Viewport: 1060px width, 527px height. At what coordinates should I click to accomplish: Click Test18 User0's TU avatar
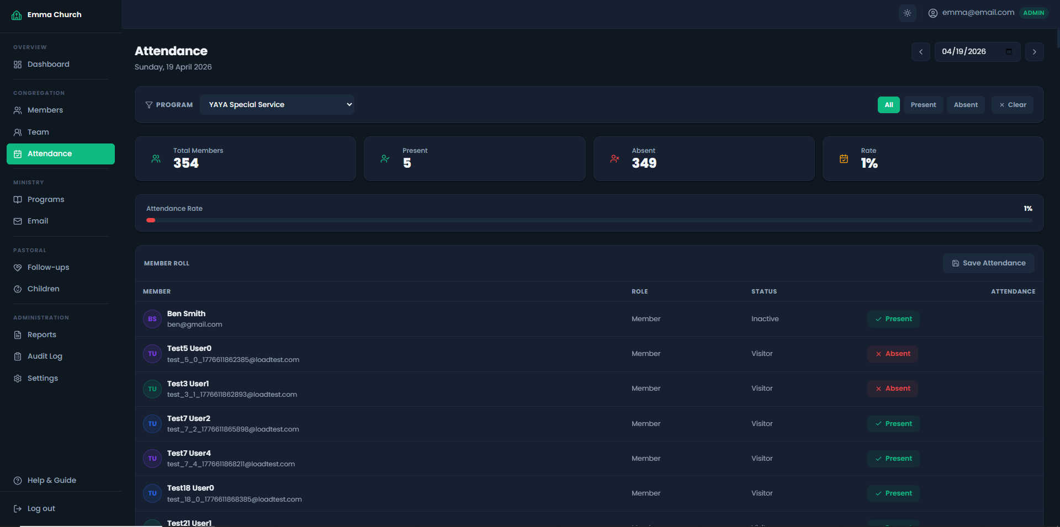(152, 493)
